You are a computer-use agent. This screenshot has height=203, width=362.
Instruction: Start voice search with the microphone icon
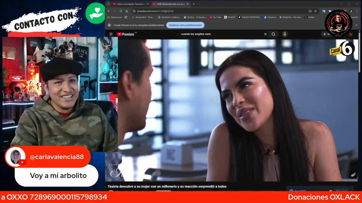click(x=285, y=34)
